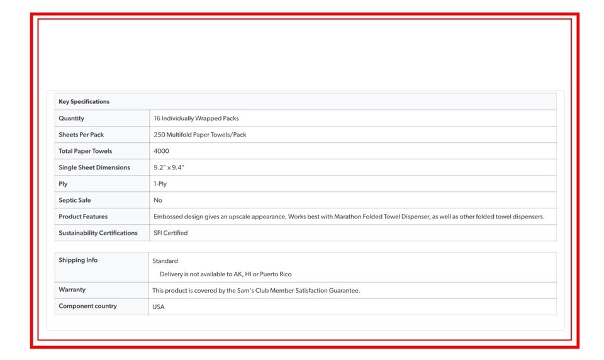Select the "SFI Certified" value

171,233
